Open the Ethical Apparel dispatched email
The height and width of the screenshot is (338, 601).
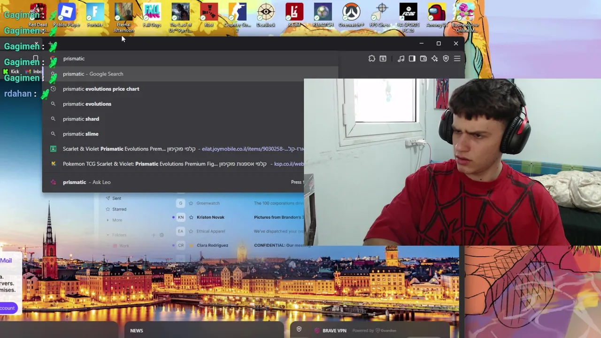click(279, 231)
